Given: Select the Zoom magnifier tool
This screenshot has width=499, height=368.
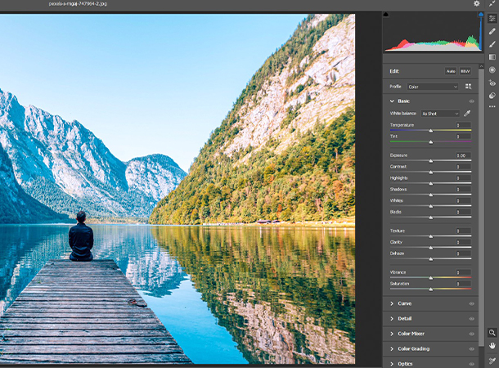Looking at the screenshot, I should 492,333.
